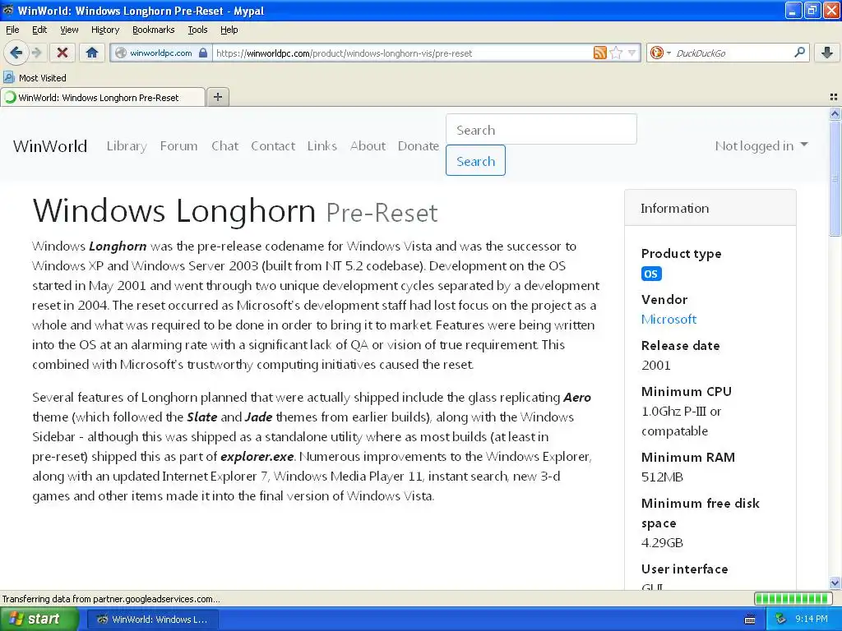Click the green page loading progress bar

coord(793,598)
